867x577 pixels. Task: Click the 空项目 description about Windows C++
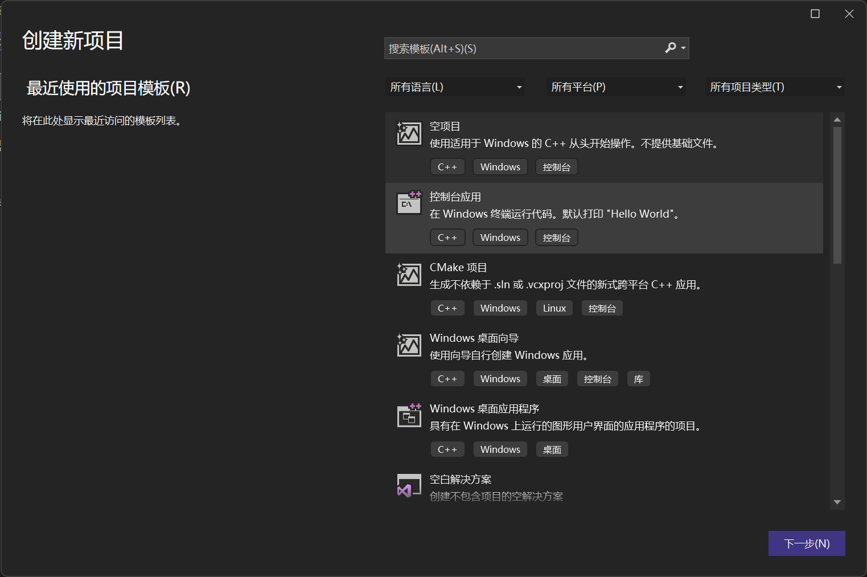[x=575, y=144]
